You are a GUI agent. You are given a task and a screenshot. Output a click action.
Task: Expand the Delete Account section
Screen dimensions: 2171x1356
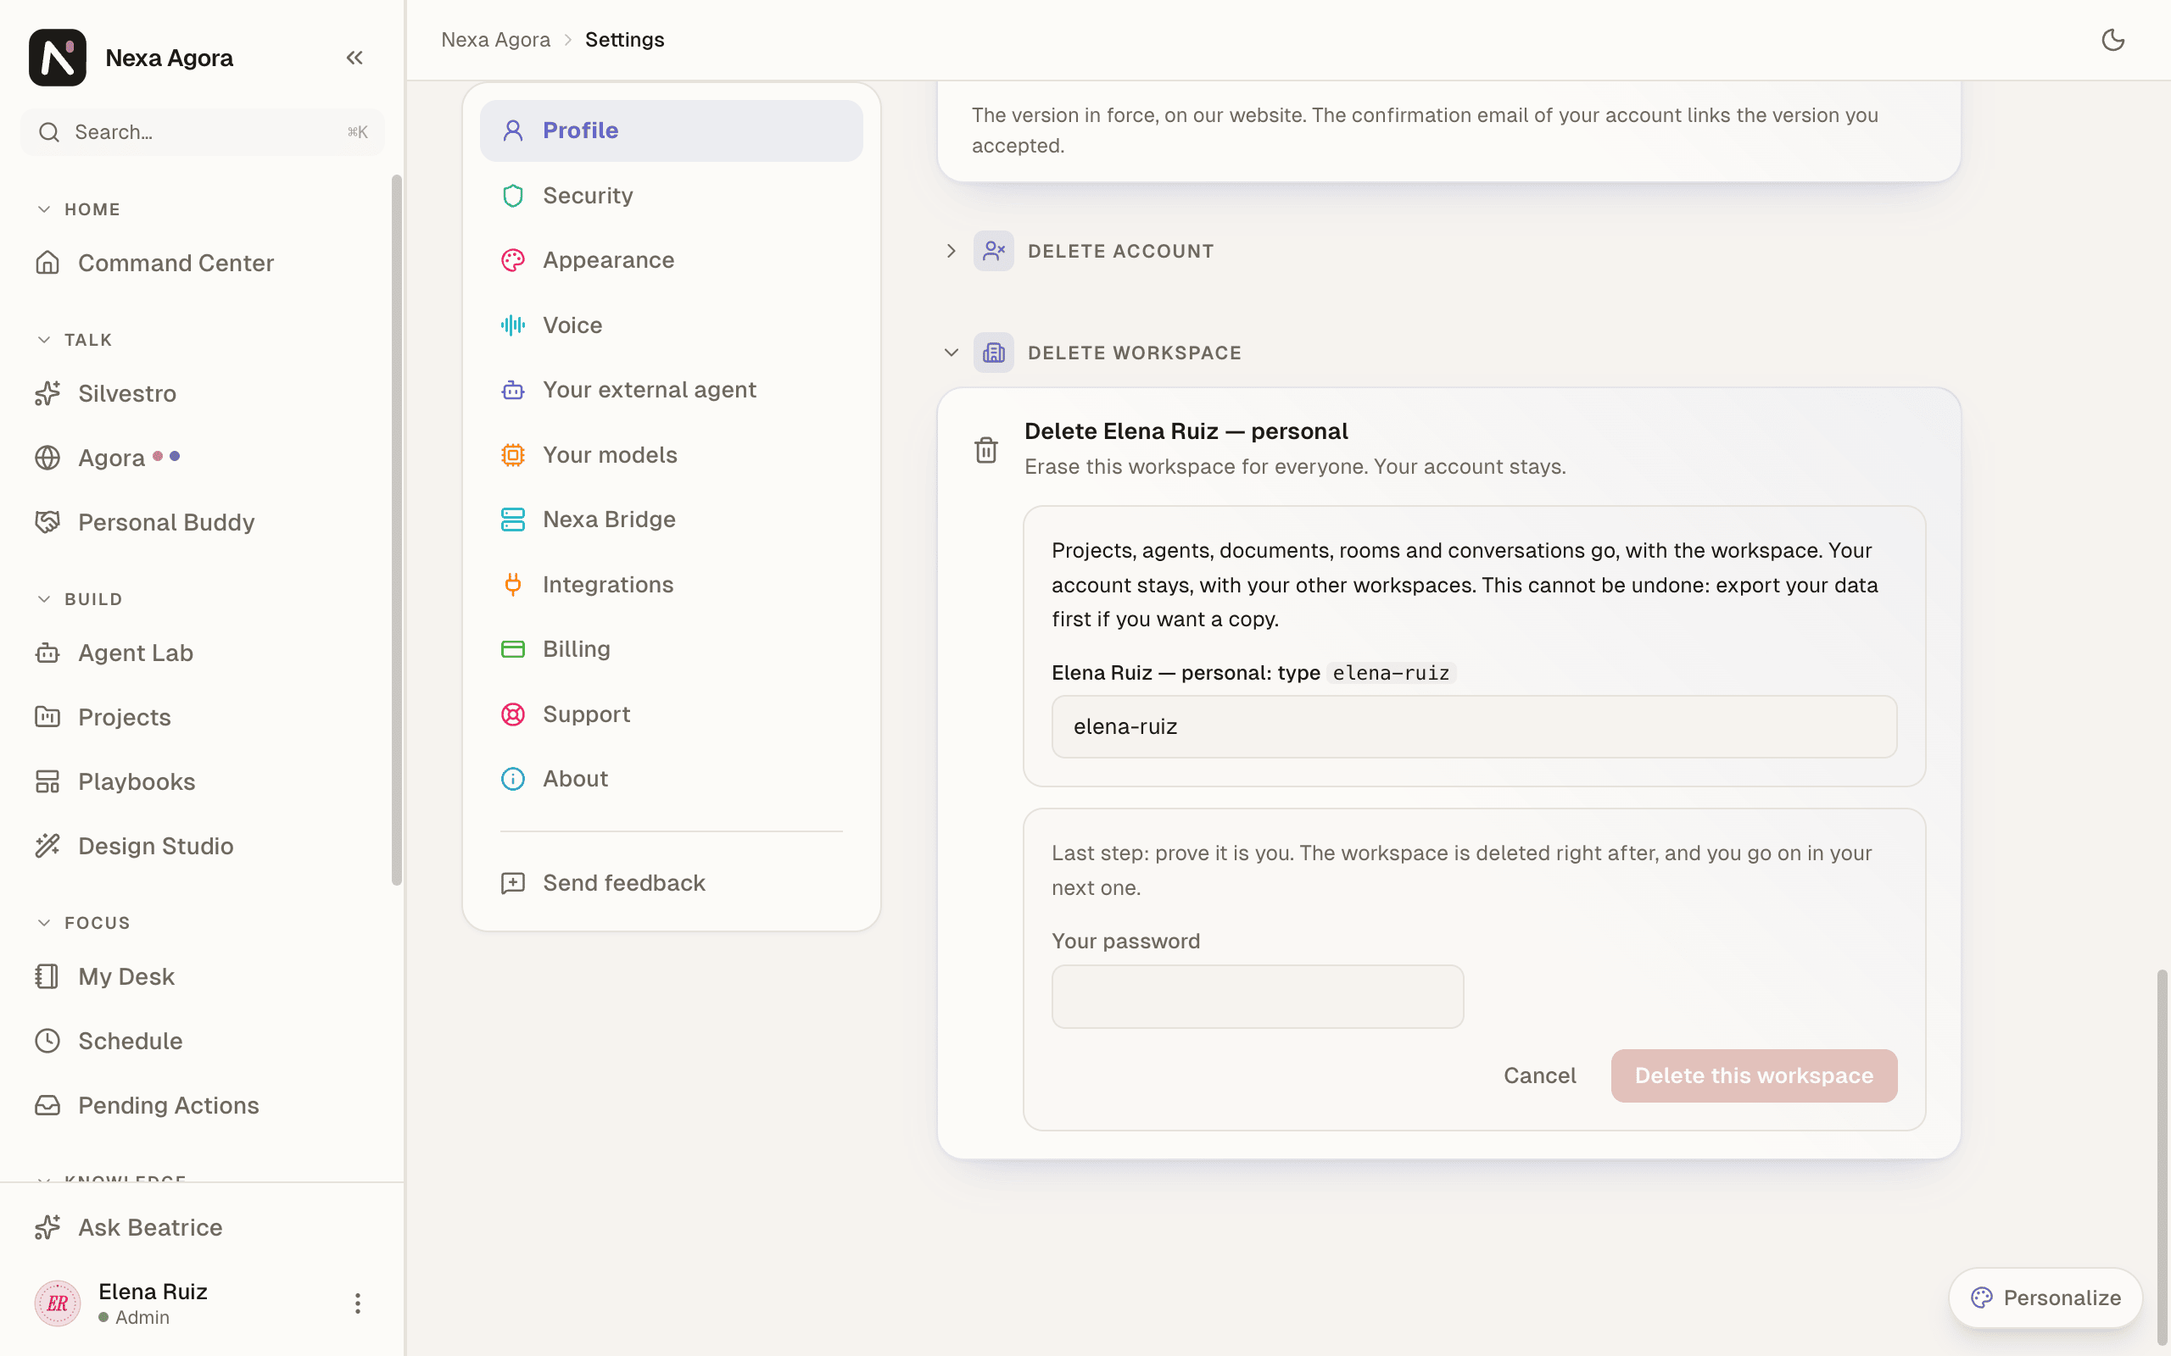click(951, 251)
